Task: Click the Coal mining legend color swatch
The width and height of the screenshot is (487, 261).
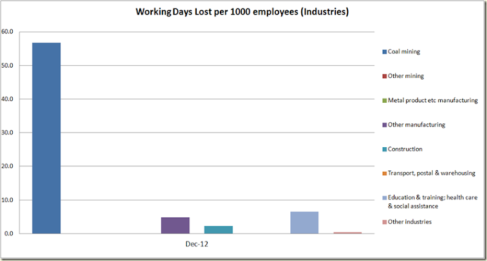Action: tap(385, 52)
